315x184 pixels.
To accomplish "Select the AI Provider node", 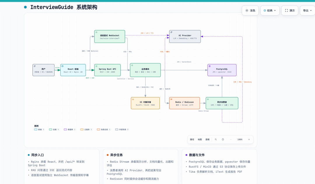I will click(x=185, y=36).
